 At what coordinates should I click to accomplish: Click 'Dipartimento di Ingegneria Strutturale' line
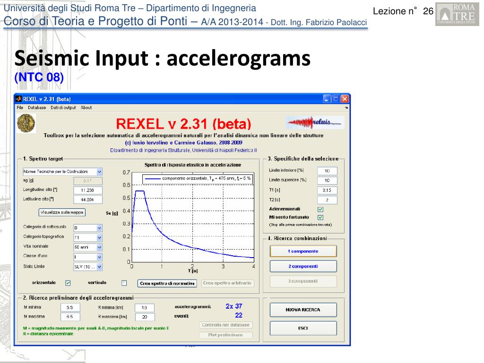183,150
